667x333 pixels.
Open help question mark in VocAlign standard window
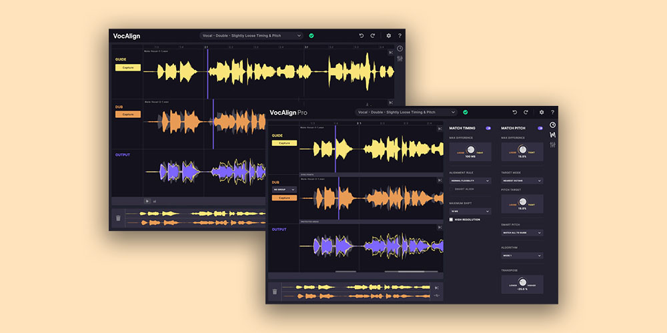[400, 36]
